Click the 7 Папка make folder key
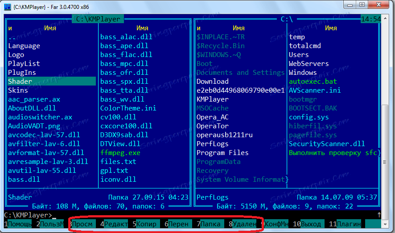The width and height of the screenshot is (395, 233). pyautogui.click(x=210, y=224)
